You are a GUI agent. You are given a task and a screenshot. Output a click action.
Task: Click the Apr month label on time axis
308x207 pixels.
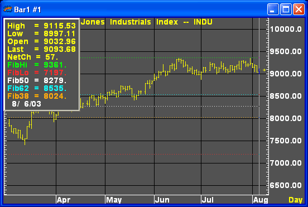[64, 200]
